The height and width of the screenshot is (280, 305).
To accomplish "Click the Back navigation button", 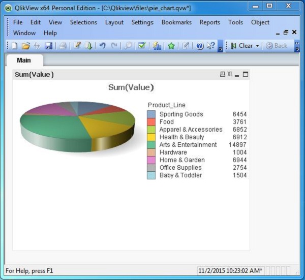I will 277,46.
